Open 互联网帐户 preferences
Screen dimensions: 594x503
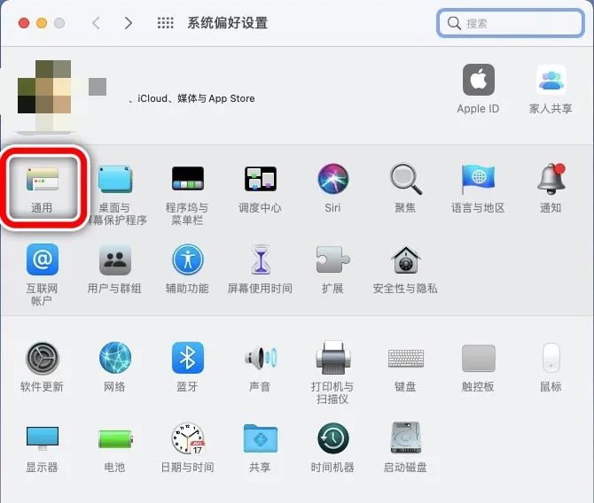(x=42, y=275)
